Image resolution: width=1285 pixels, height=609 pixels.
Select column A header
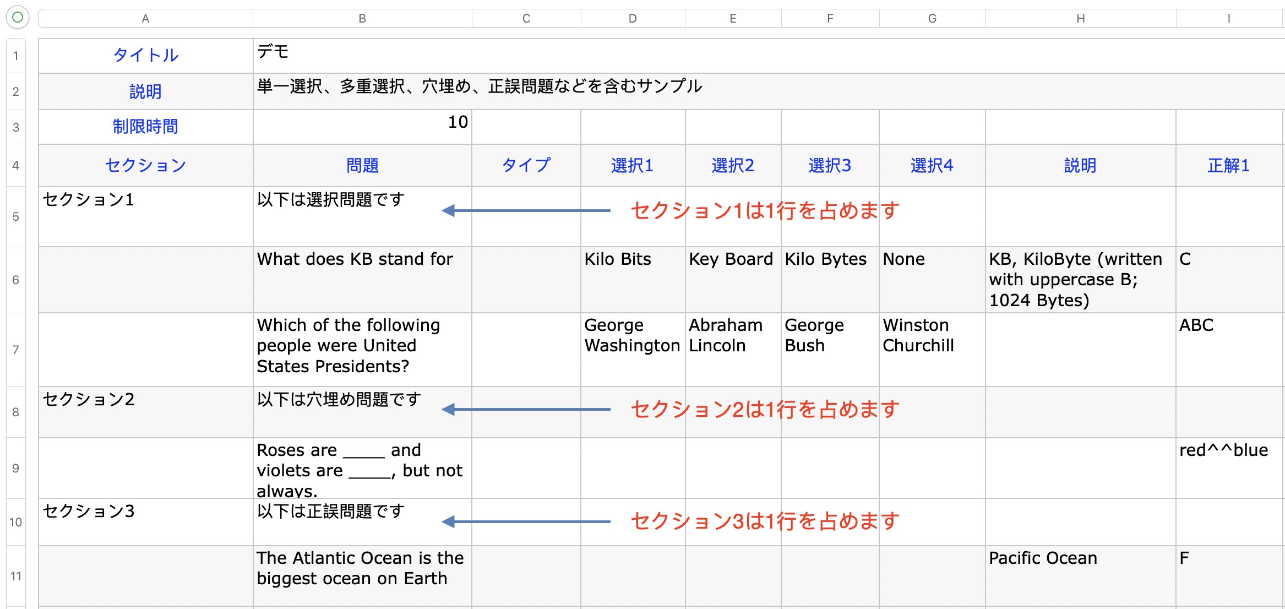pyautogui.click(x=145, y=18)
